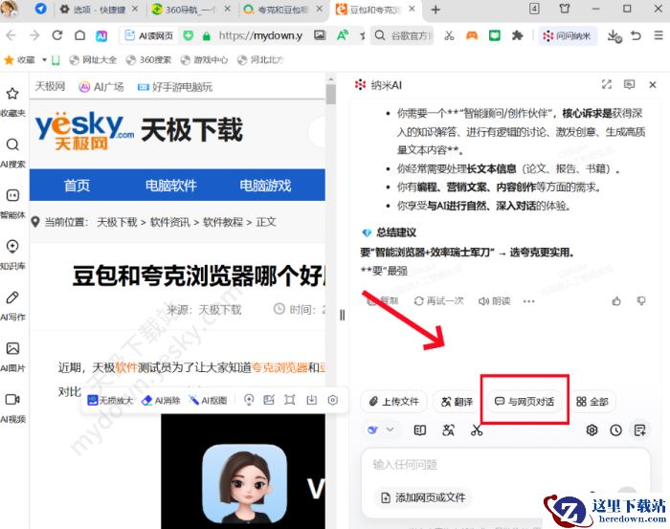Viewport: 670px width, 529px height.
Task: Click the 问问纳米 toolbar button
Action: tap(567, 36)
